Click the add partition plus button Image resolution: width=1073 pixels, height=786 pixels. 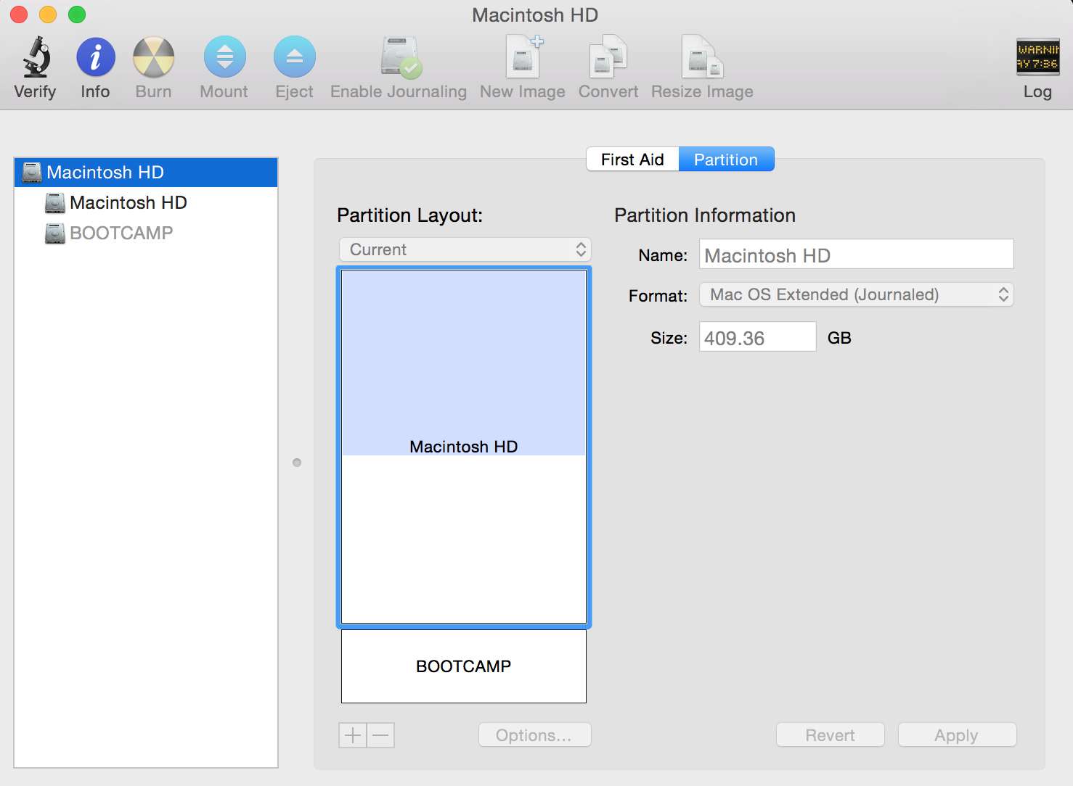pyautogui.click(x=353, y=735)
